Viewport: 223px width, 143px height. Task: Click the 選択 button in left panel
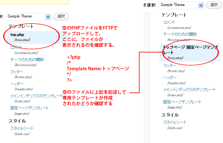61,17
